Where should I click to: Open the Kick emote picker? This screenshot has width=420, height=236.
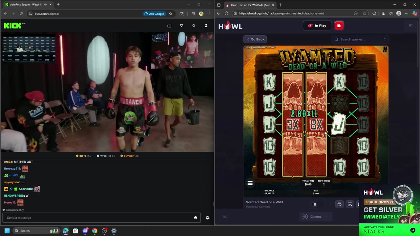pyautogui.click(x=196, y=218)
